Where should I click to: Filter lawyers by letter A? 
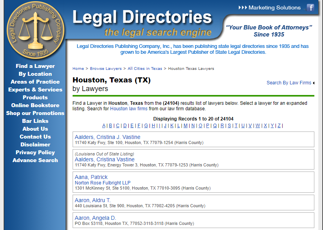coord(104,126)
